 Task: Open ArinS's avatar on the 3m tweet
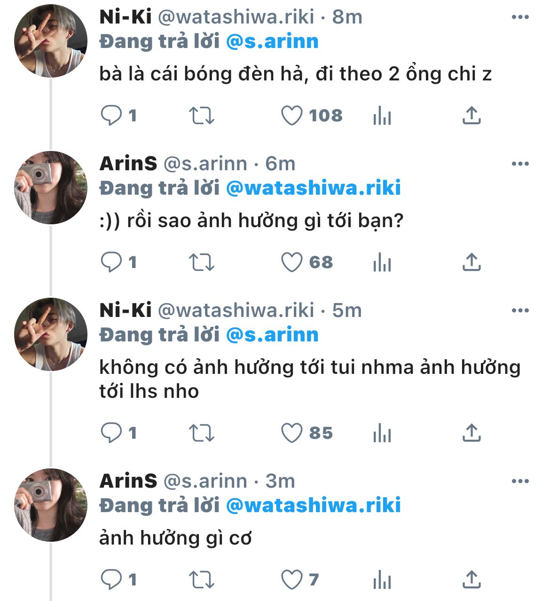click(51, 505)
